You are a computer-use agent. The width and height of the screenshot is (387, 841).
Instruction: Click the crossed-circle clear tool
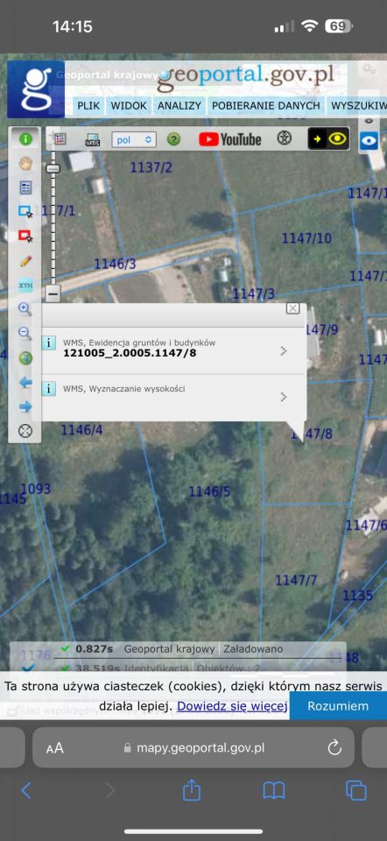click(25, 431)
